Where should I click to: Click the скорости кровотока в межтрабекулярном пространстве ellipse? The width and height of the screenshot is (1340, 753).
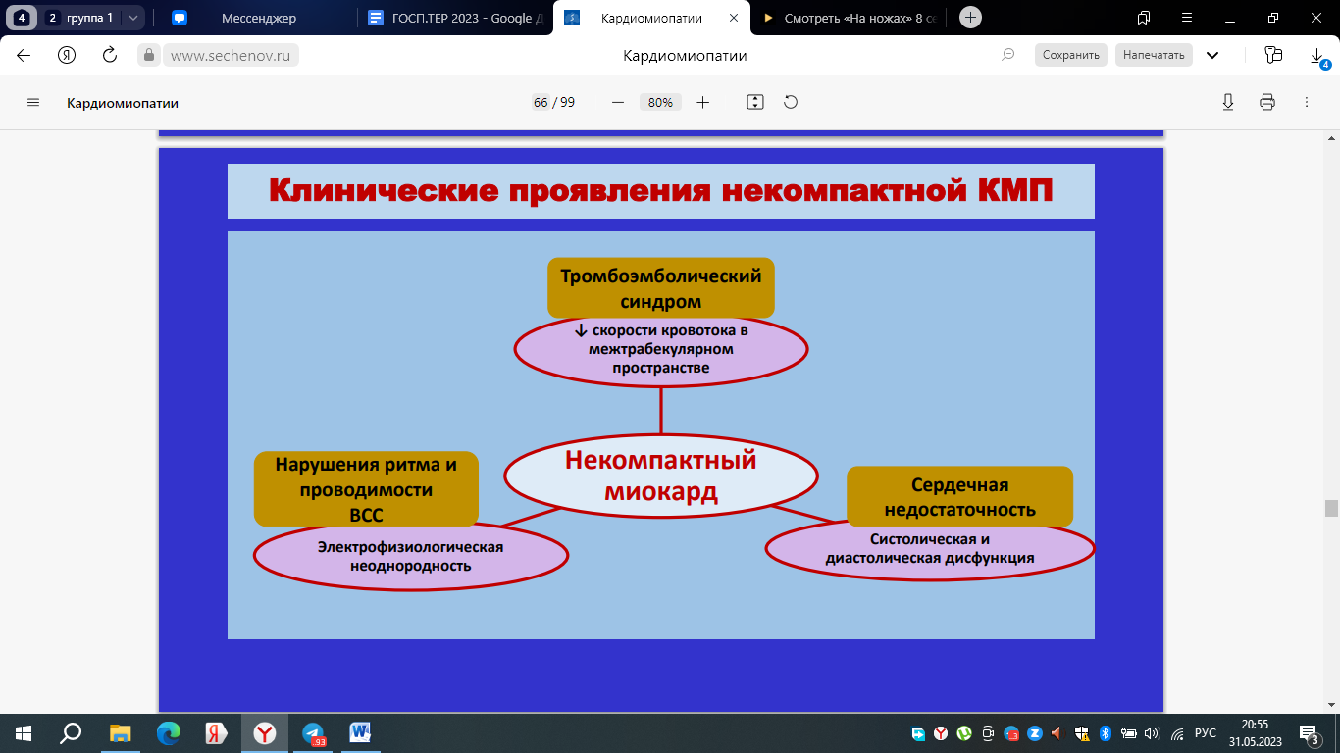[x=661, y=350]
